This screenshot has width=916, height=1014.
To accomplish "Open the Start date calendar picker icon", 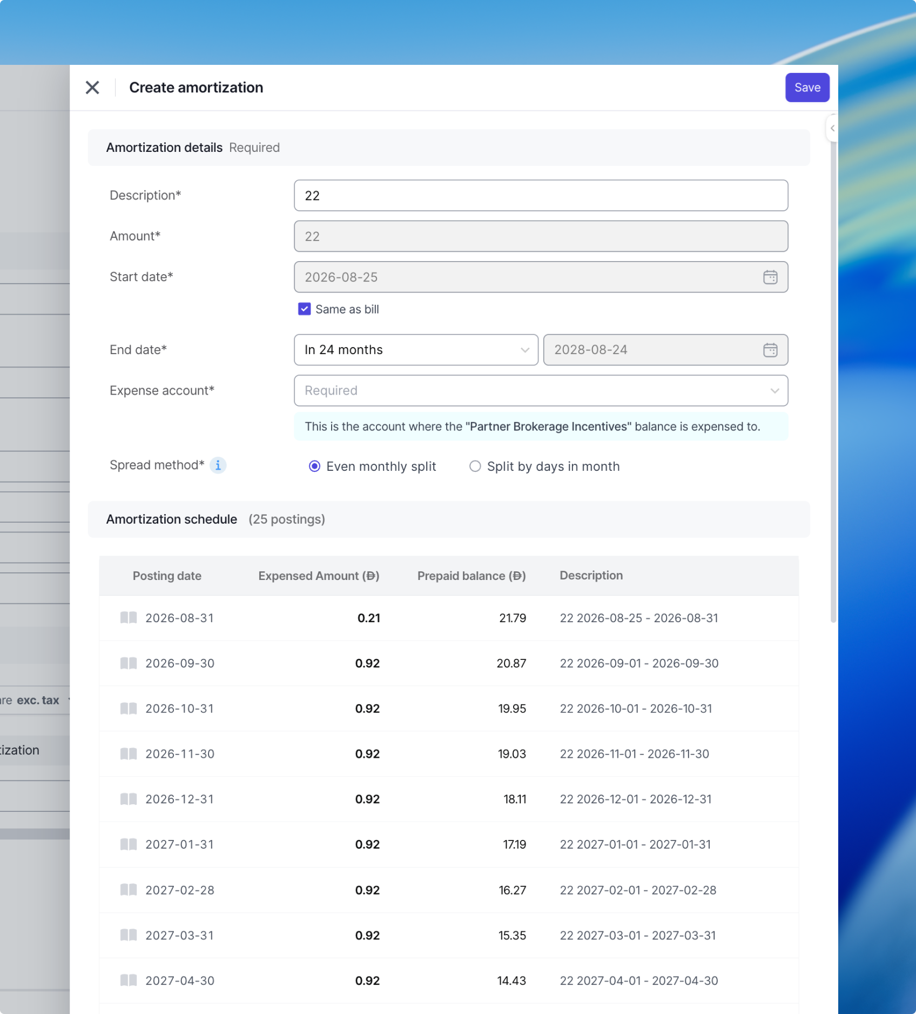I will click(770, 277).
